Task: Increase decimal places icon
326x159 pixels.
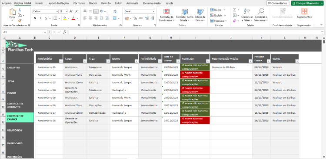Action: [147, 18]
